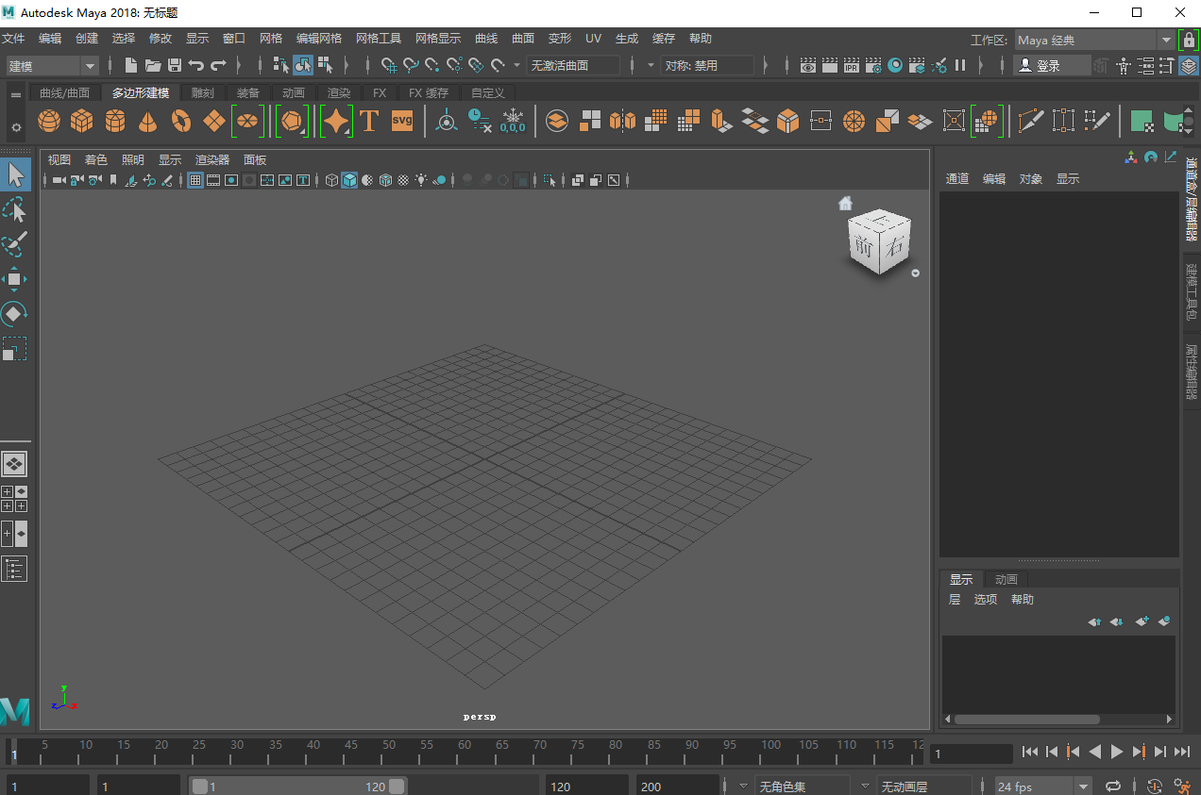1201x795 pixels.
Task: Click the home icon above the ViewCube
Action: [x=845, y=202]
